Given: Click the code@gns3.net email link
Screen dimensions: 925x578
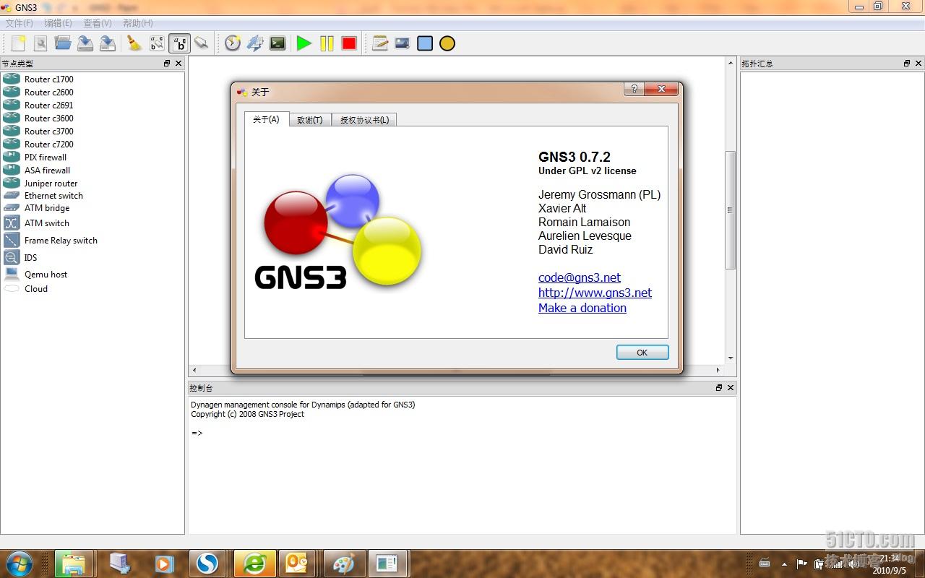Looking at the screenshot, I should click(580, 277).
